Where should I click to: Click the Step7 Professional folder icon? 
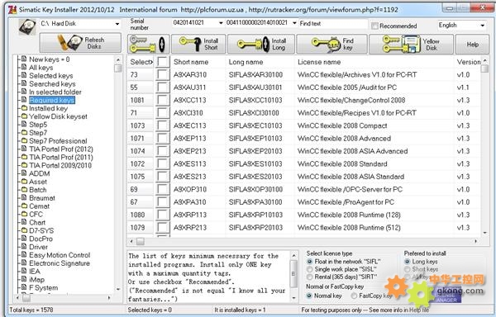click(24, 141)
